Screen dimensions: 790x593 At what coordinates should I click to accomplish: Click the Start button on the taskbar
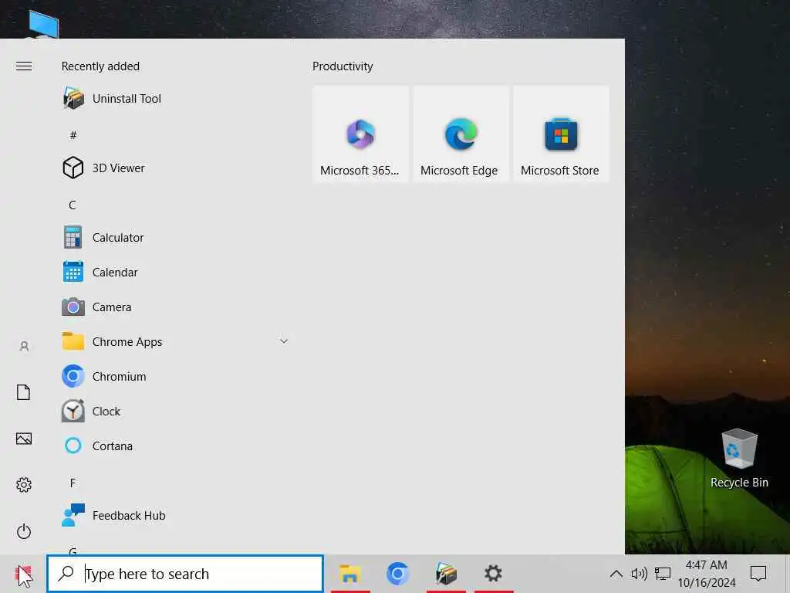(23, 574)
